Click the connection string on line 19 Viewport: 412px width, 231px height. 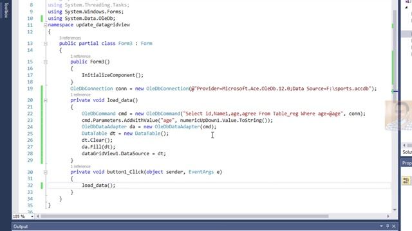[x=281, y=89]
